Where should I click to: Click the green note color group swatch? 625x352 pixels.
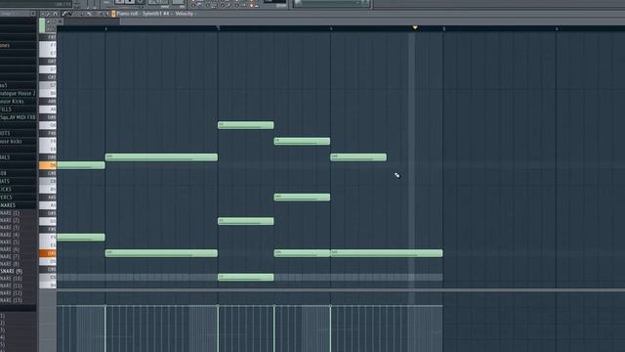42,25
